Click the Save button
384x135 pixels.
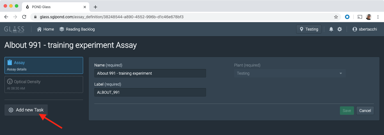tap(347, 111)
